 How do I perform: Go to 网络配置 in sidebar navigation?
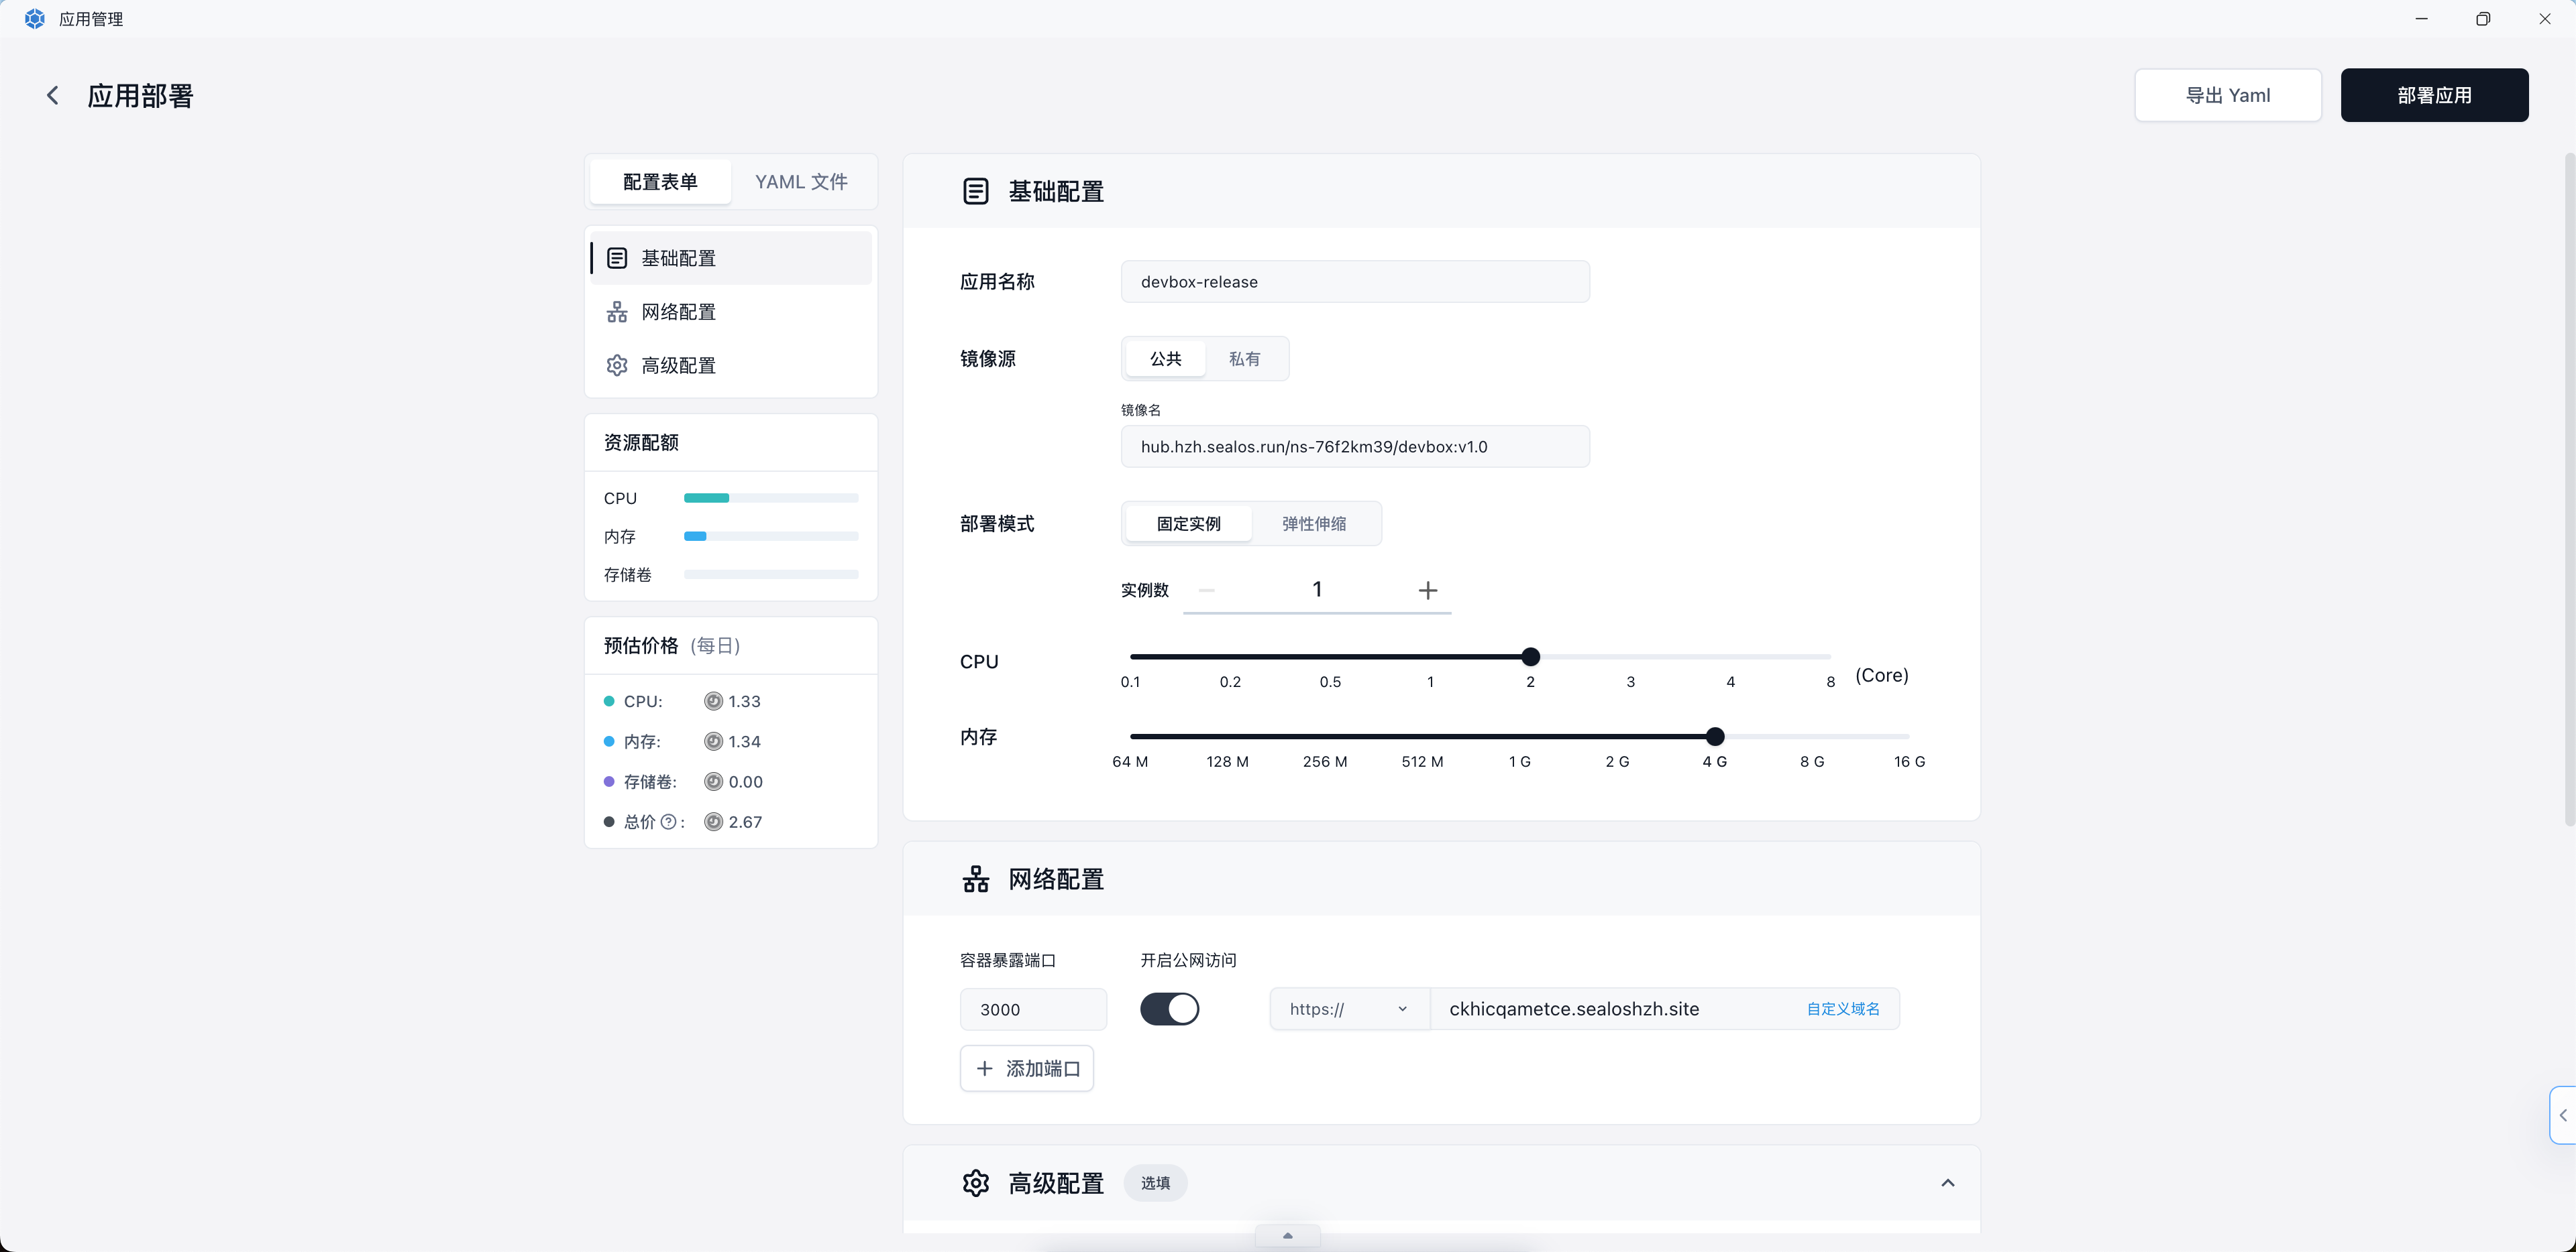click(x=731, y=312)
